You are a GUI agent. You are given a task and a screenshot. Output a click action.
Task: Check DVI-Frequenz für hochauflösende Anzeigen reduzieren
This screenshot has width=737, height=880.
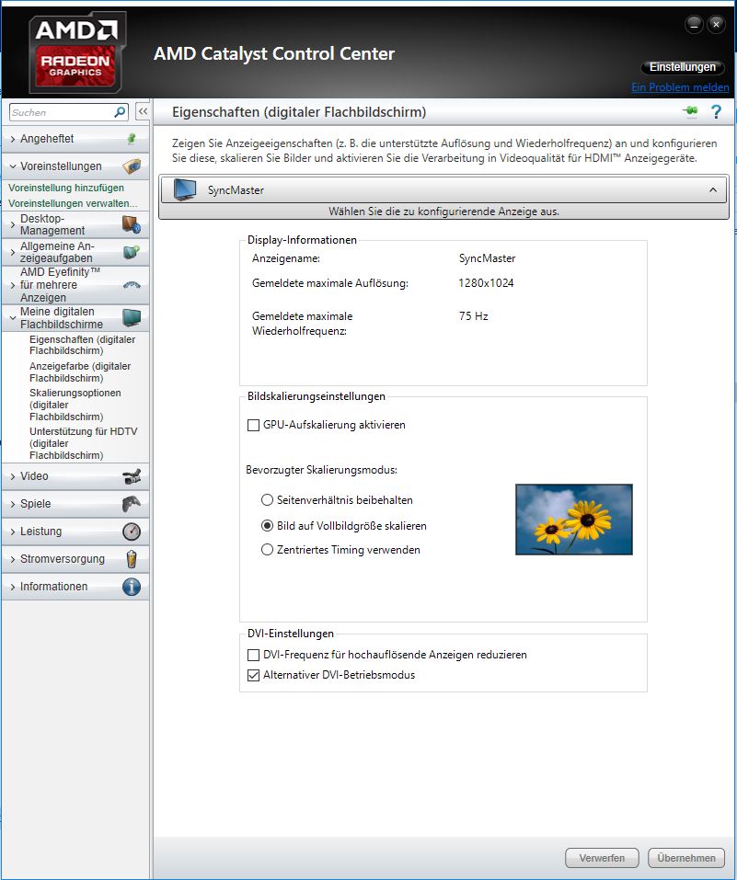click(253, 655)
